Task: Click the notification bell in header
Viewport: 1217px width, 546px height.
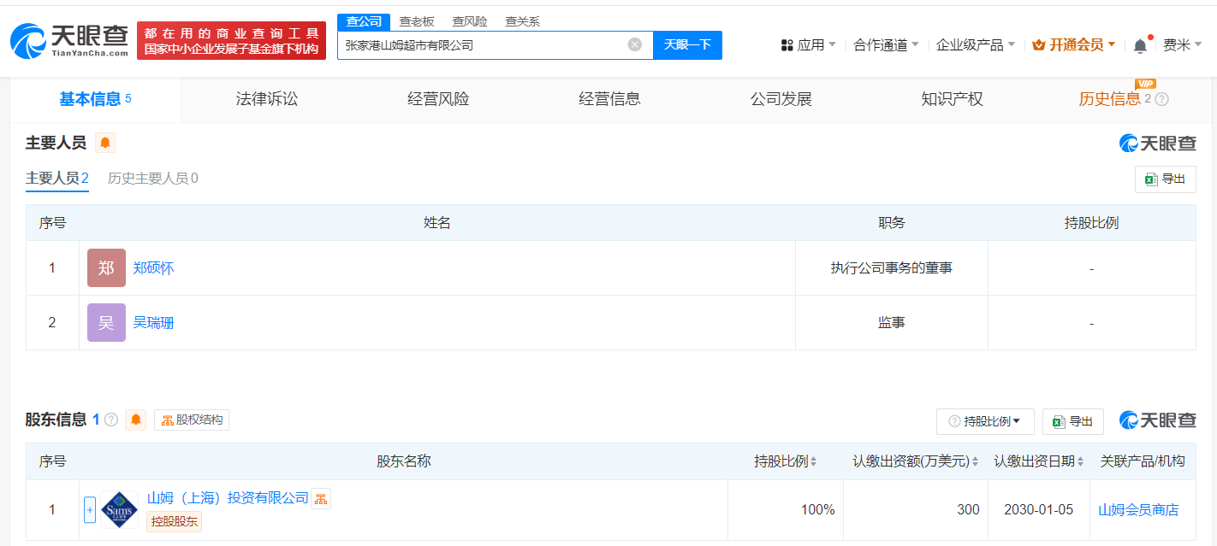Action: click(1140, 45)
